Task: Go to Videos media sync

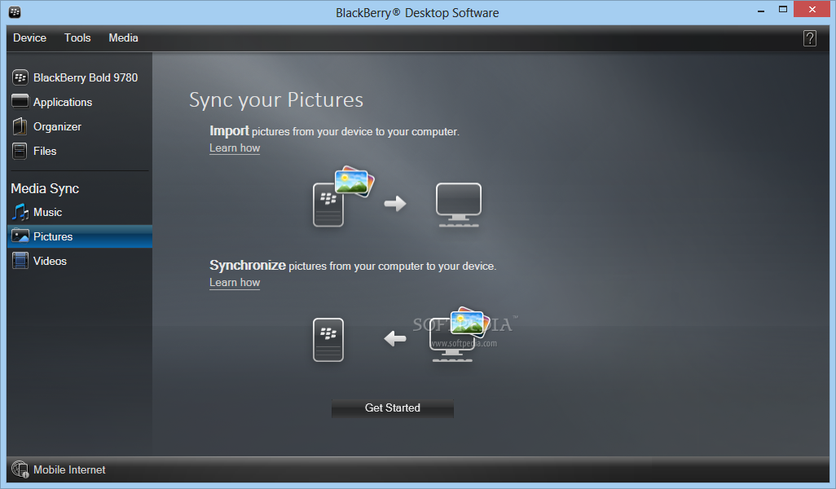Action: 50,261
